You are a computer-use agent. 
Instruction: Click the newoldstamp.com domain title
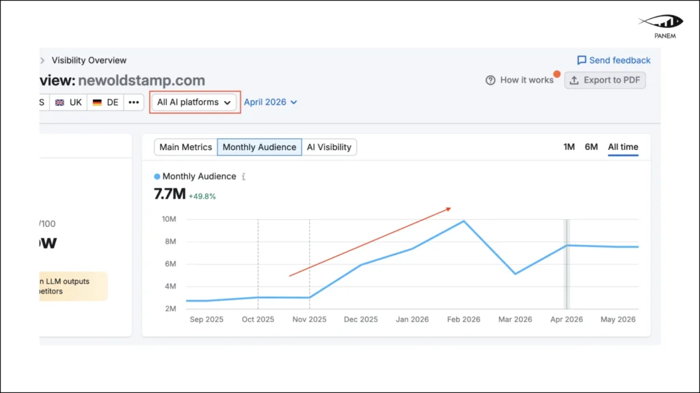[142, 81]
